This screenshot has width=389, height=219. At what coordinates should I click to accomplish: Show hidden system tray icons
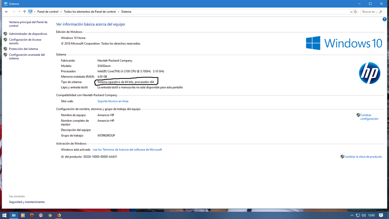coord(352,215)
